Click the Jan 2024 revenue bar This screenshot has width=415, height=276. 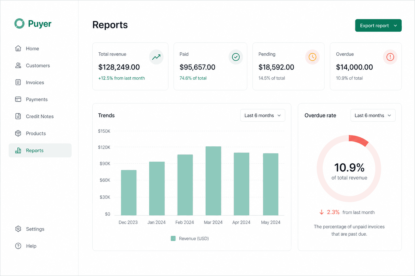click(x=157, y=188)
